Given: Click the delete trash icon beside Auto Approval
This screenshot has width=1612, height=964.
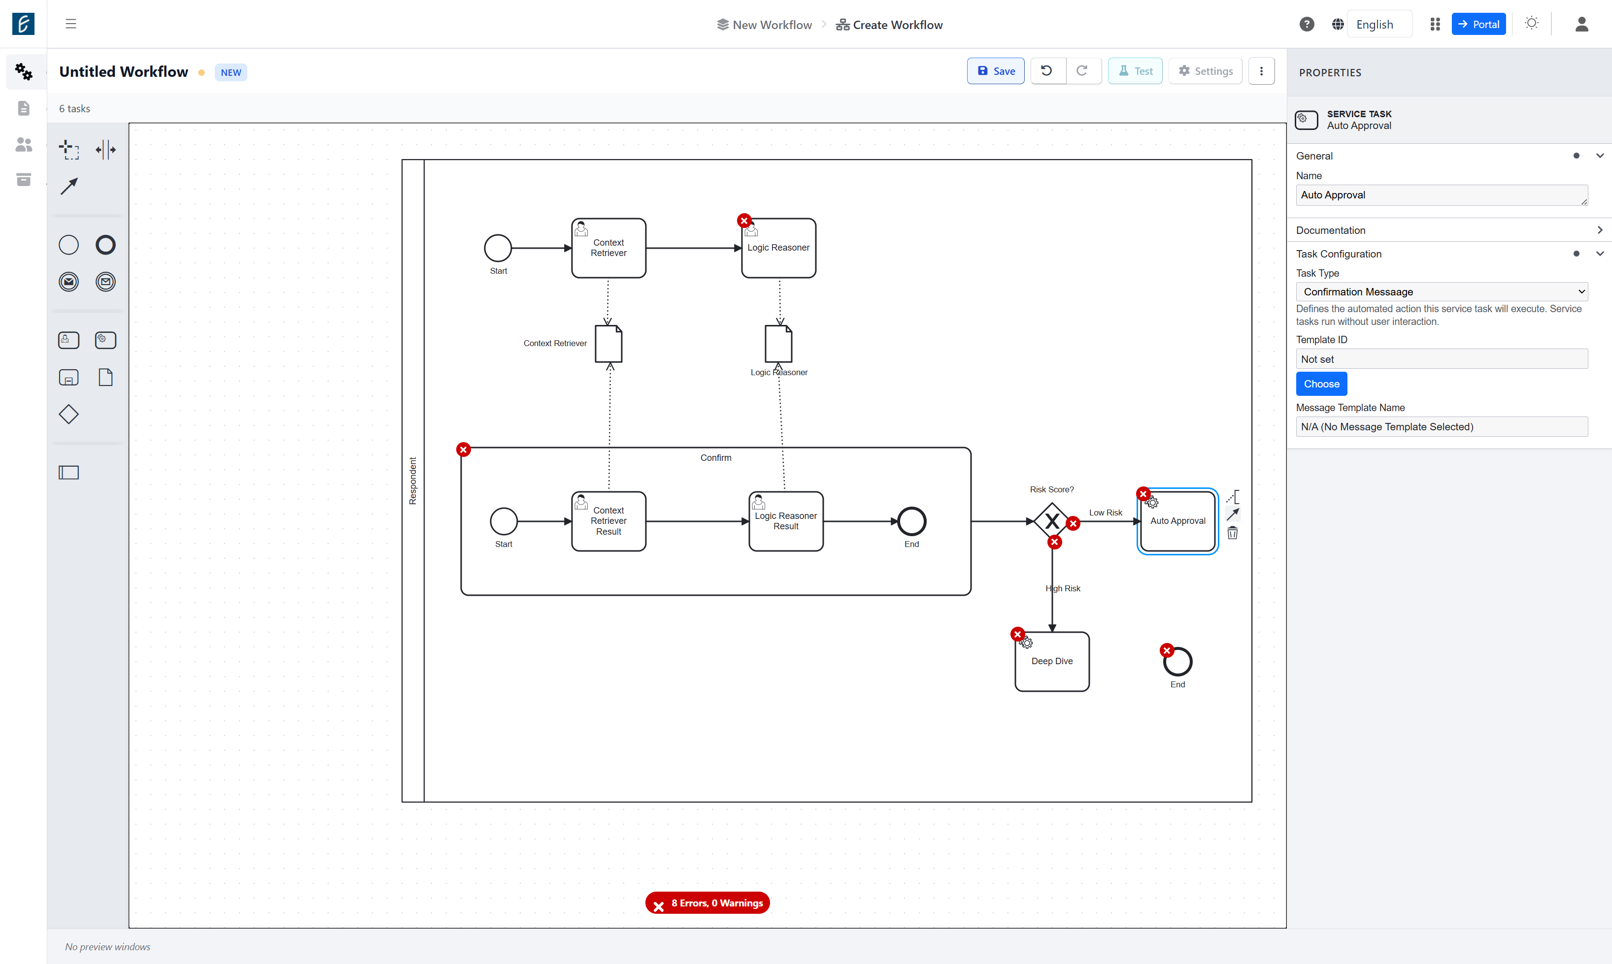Looking at the screenshot, I should (x=1232, y=533).
